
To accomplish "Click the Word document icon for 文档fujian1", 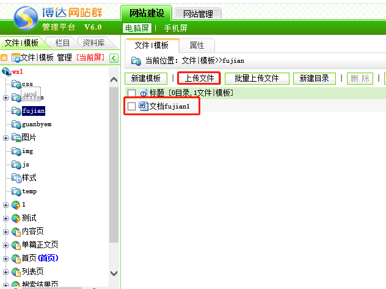I will pos(144,107).
